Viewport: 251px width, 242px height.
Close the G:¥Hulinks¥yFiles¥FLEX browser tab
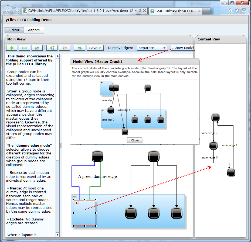tap(199, 11)
